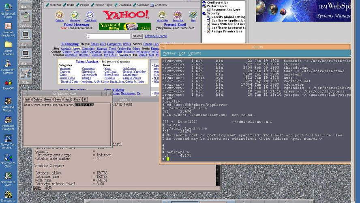Open Personal Email link

pos(175,25)
